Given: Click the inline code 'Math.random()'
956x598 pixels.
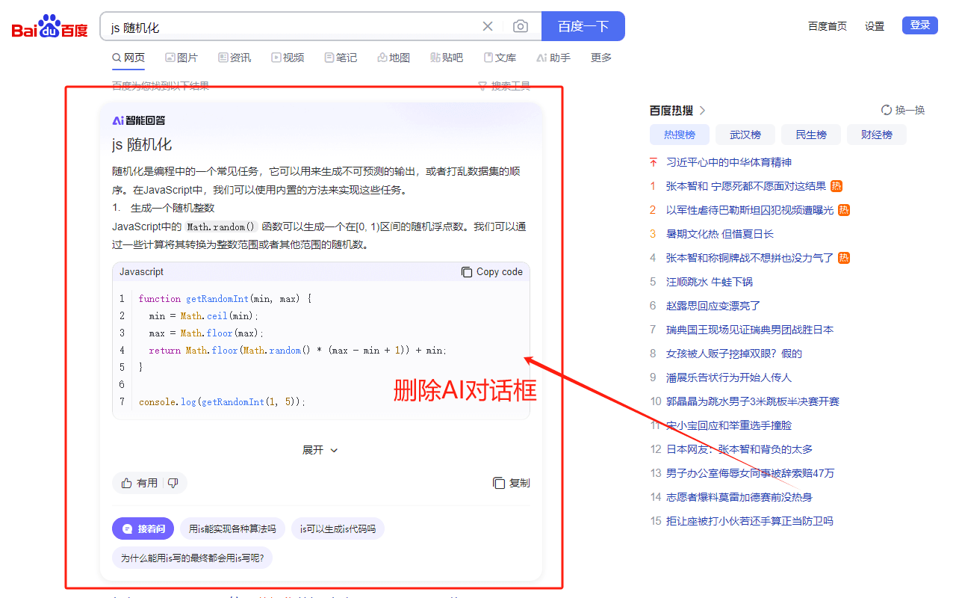Looking at the screenshot, I should click(221, 226).
